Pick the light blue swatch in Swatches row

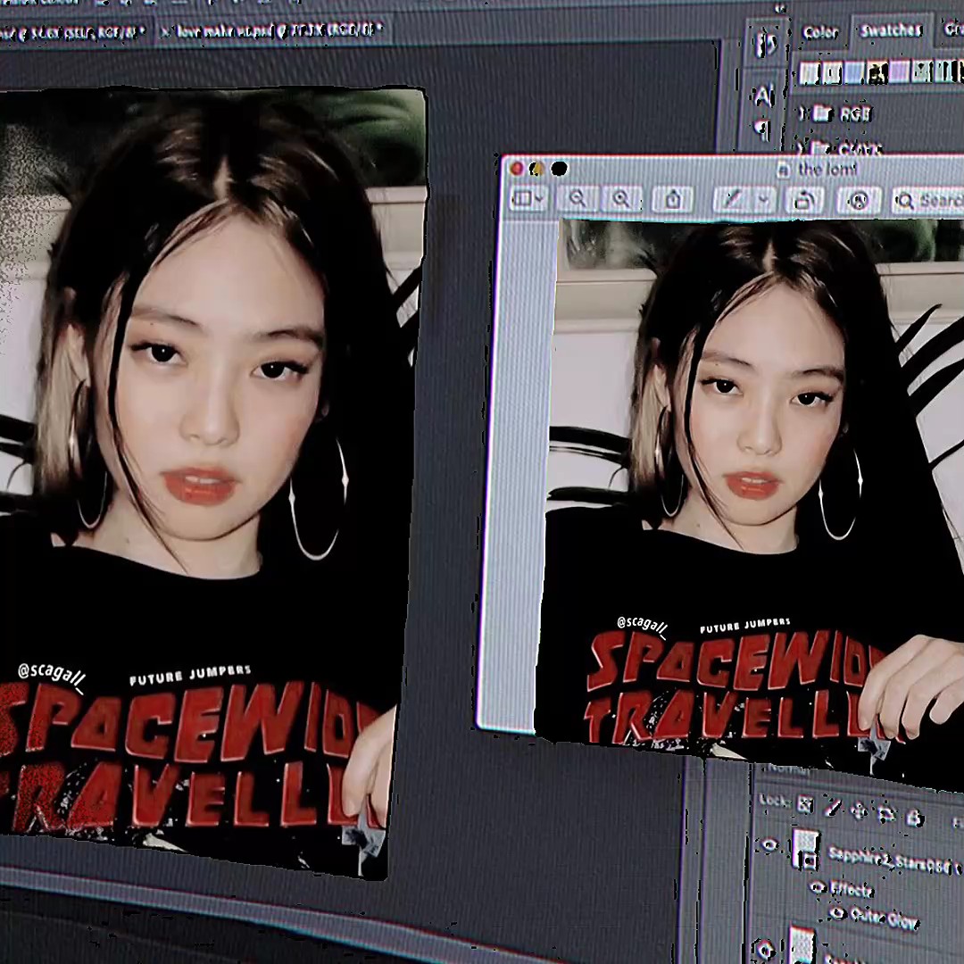tap(853, 73)
